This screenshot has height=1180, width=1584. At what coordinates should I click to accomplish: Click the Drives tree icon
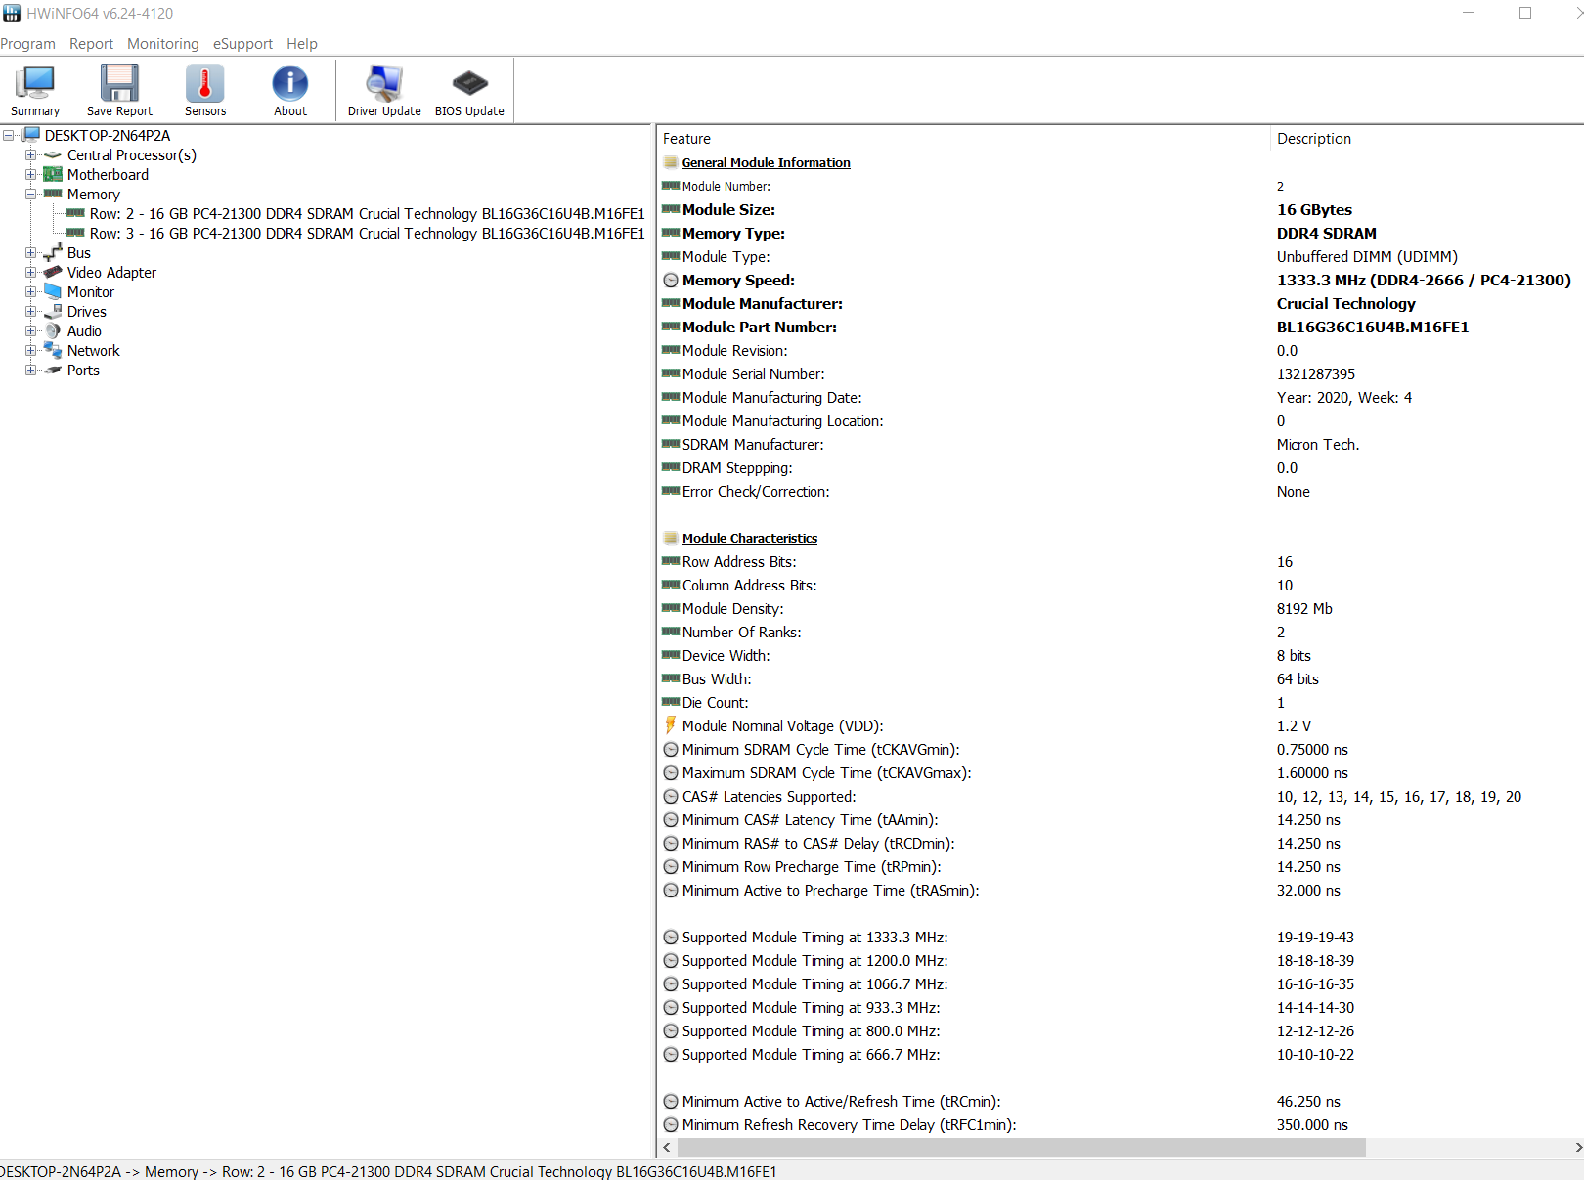(x=53, y=312)
